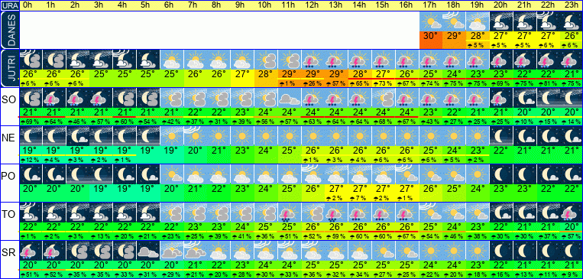This screenshot has height=279, width=583.
Task: Click JUTRI 0h windy night icon
Action: point(31,60)
